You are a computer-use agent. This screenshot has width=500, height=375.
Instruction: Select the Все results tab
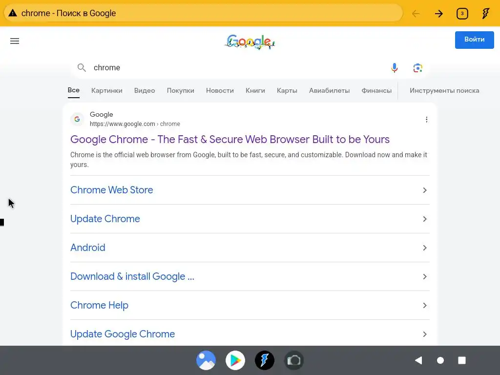[x=73, y=90]
